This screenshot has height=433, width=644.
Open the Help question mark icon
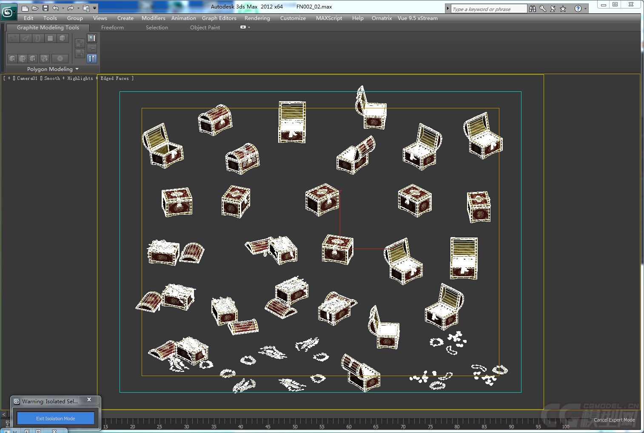point(578,8)
